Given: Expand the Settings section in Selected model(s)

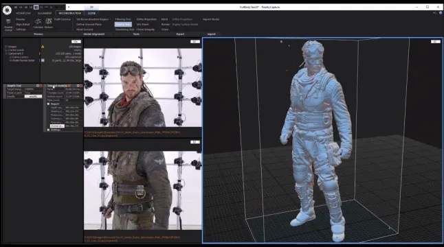Looking at the screenshot, I should point(48,130).
